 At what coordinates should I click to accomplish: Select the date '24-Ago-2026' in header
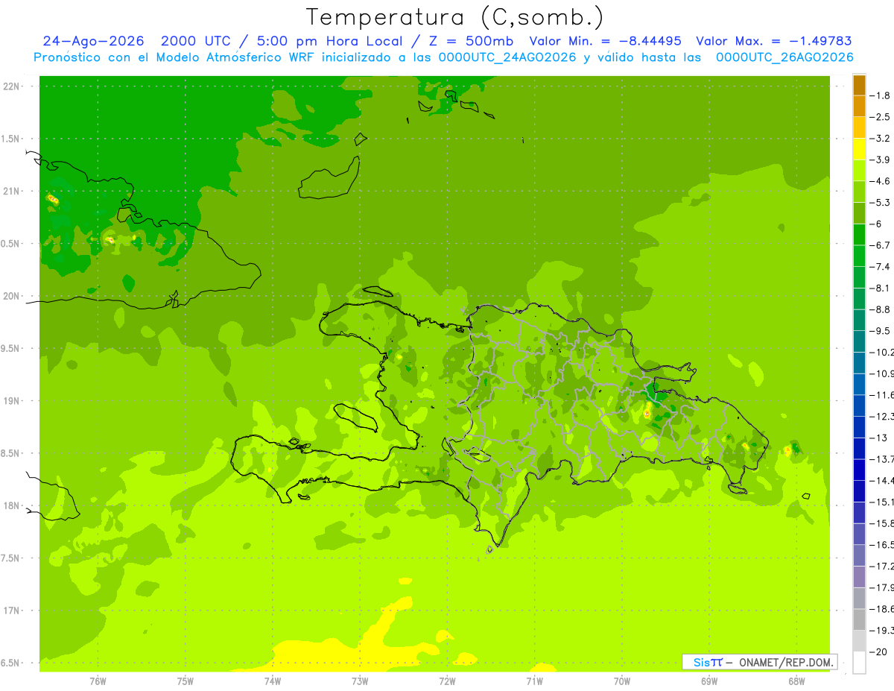[x=93, y=41]
